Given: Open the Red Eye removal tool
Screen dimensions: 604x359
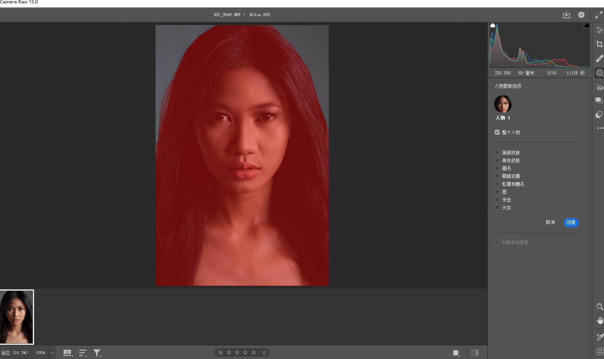Looking at the screenshot, I should click(x=600, y=88).
